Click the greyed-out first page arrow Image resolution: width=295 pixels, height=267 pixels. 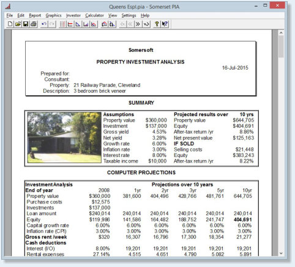[x=122, y=24]
